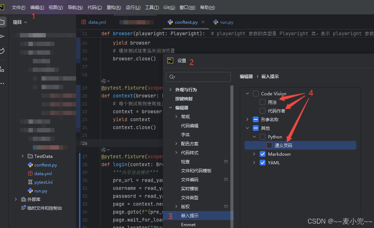
Task: Open data.yml in the project tree
Action: (43, 174)
